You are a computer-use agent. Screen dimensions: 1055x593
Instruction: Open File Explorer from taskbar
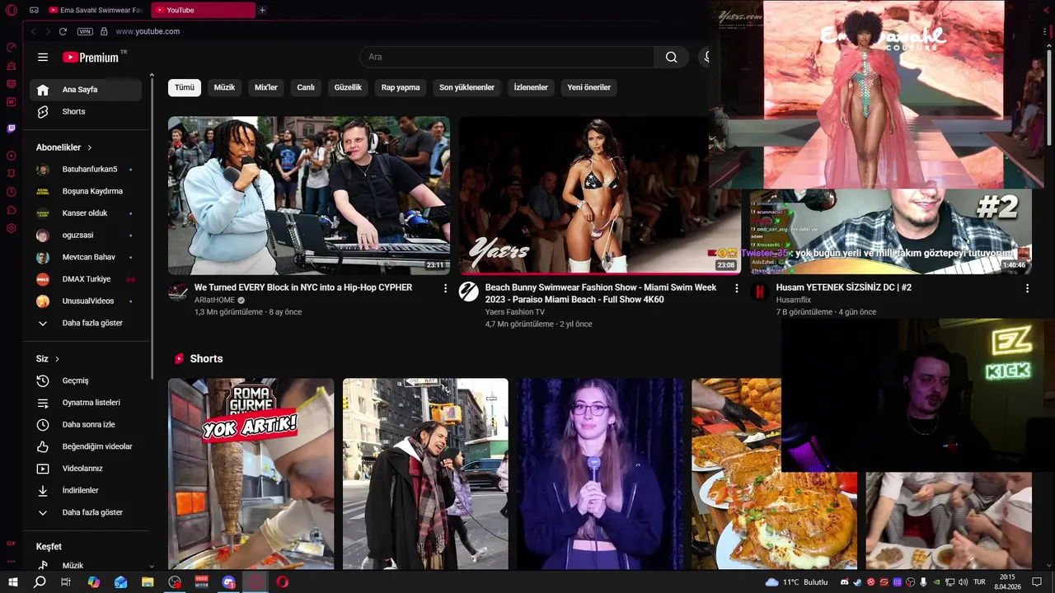tap(148, 582)
